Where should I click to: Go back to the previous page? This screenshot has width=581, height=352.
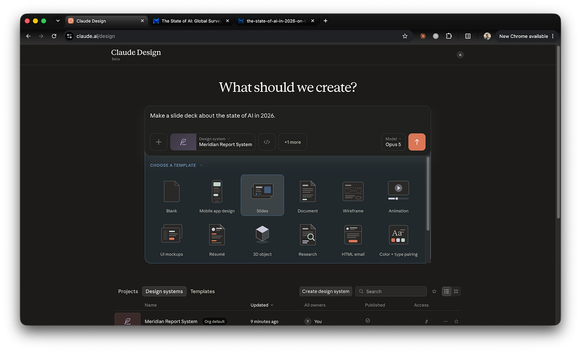click(x=28, y=36)
